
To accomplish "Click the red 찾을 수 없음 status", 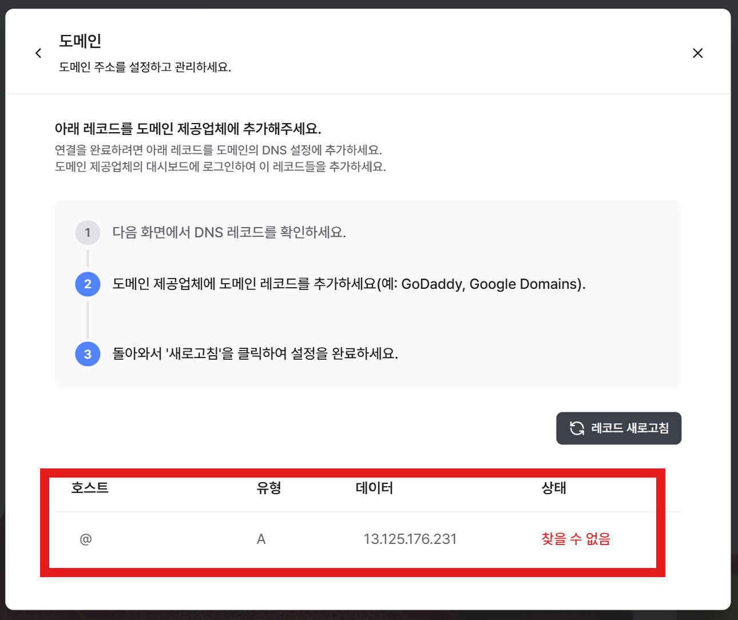I will coord(576,539).
